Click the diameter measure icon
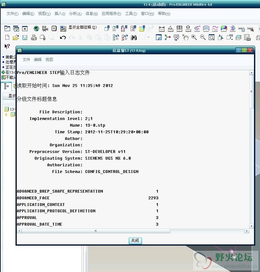The width and height of the screenshot is (260, 272). click(188, 29)
